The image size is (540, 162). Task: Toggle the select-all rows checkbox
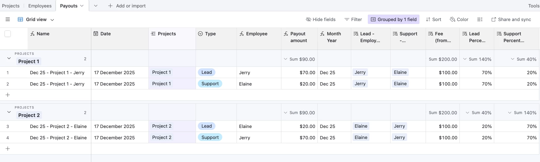(8, 34)
